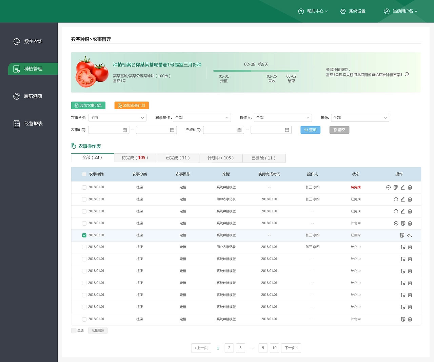Tick the 全选 checkbox below the table
The height and width of the screenshot is (362, 434).
74,330
